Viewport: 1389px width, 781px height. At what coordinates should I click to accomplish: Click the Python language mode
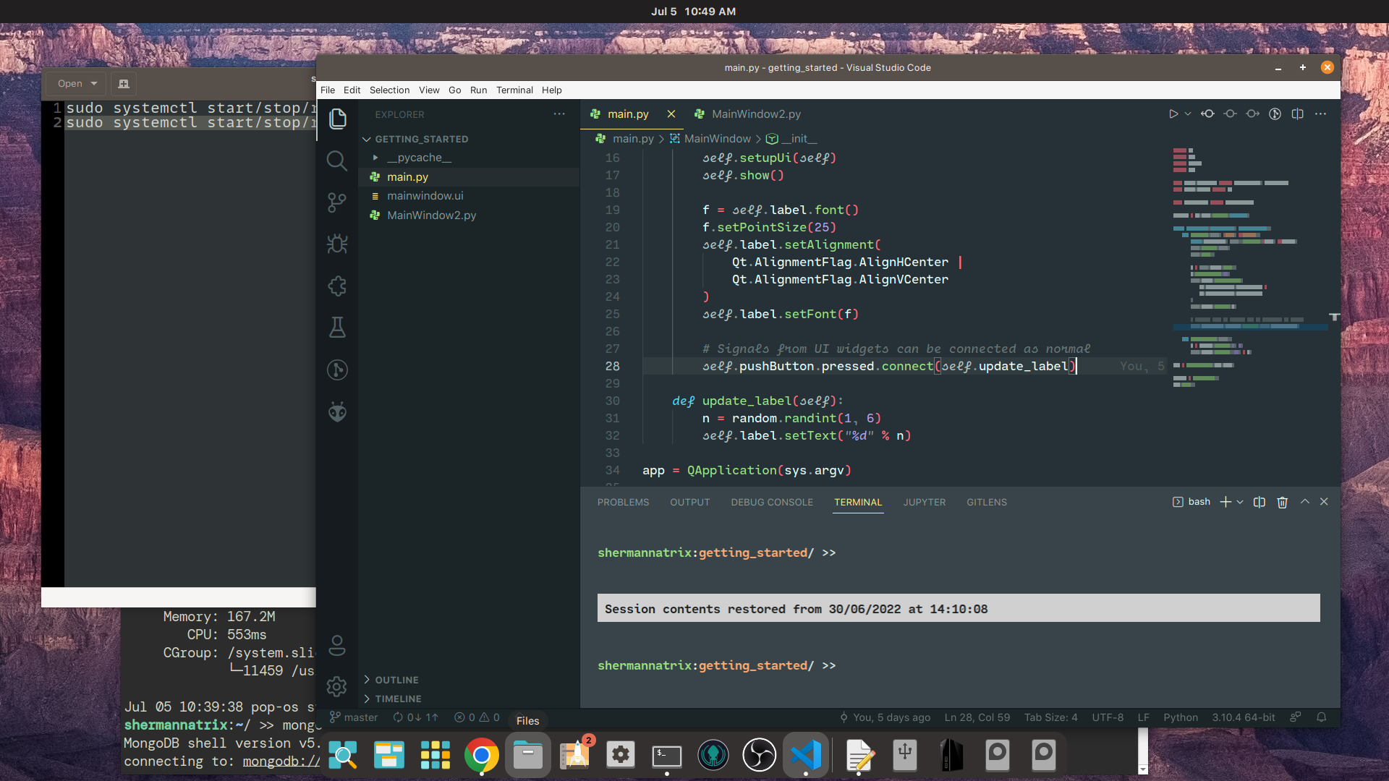[1180, 717]
